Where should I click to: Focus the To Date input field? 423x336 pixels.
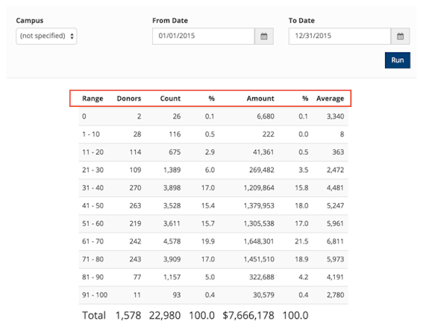coord(339,36)
